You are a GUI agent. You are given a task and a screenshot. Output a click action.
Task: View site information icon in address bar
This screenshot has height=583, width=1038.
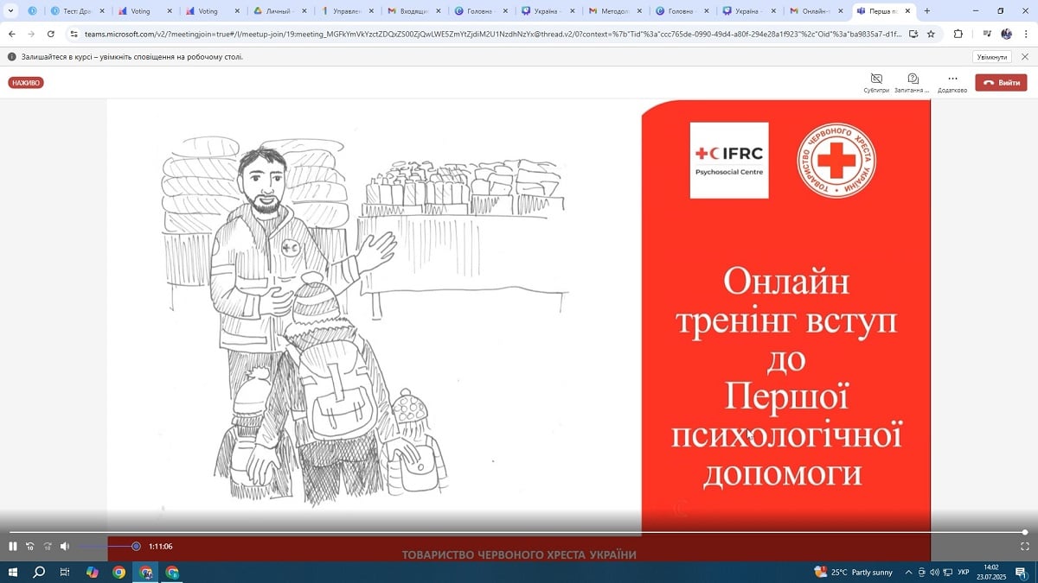[74, 34]
